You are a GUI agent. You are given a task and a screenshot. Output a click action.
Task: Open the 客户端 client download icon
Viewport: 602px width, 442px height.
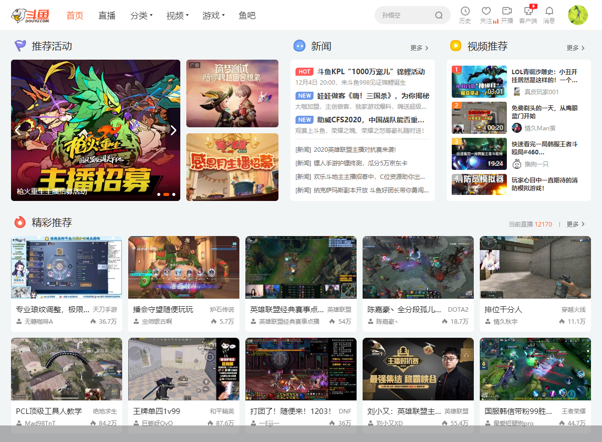click(x=528, y=11)
